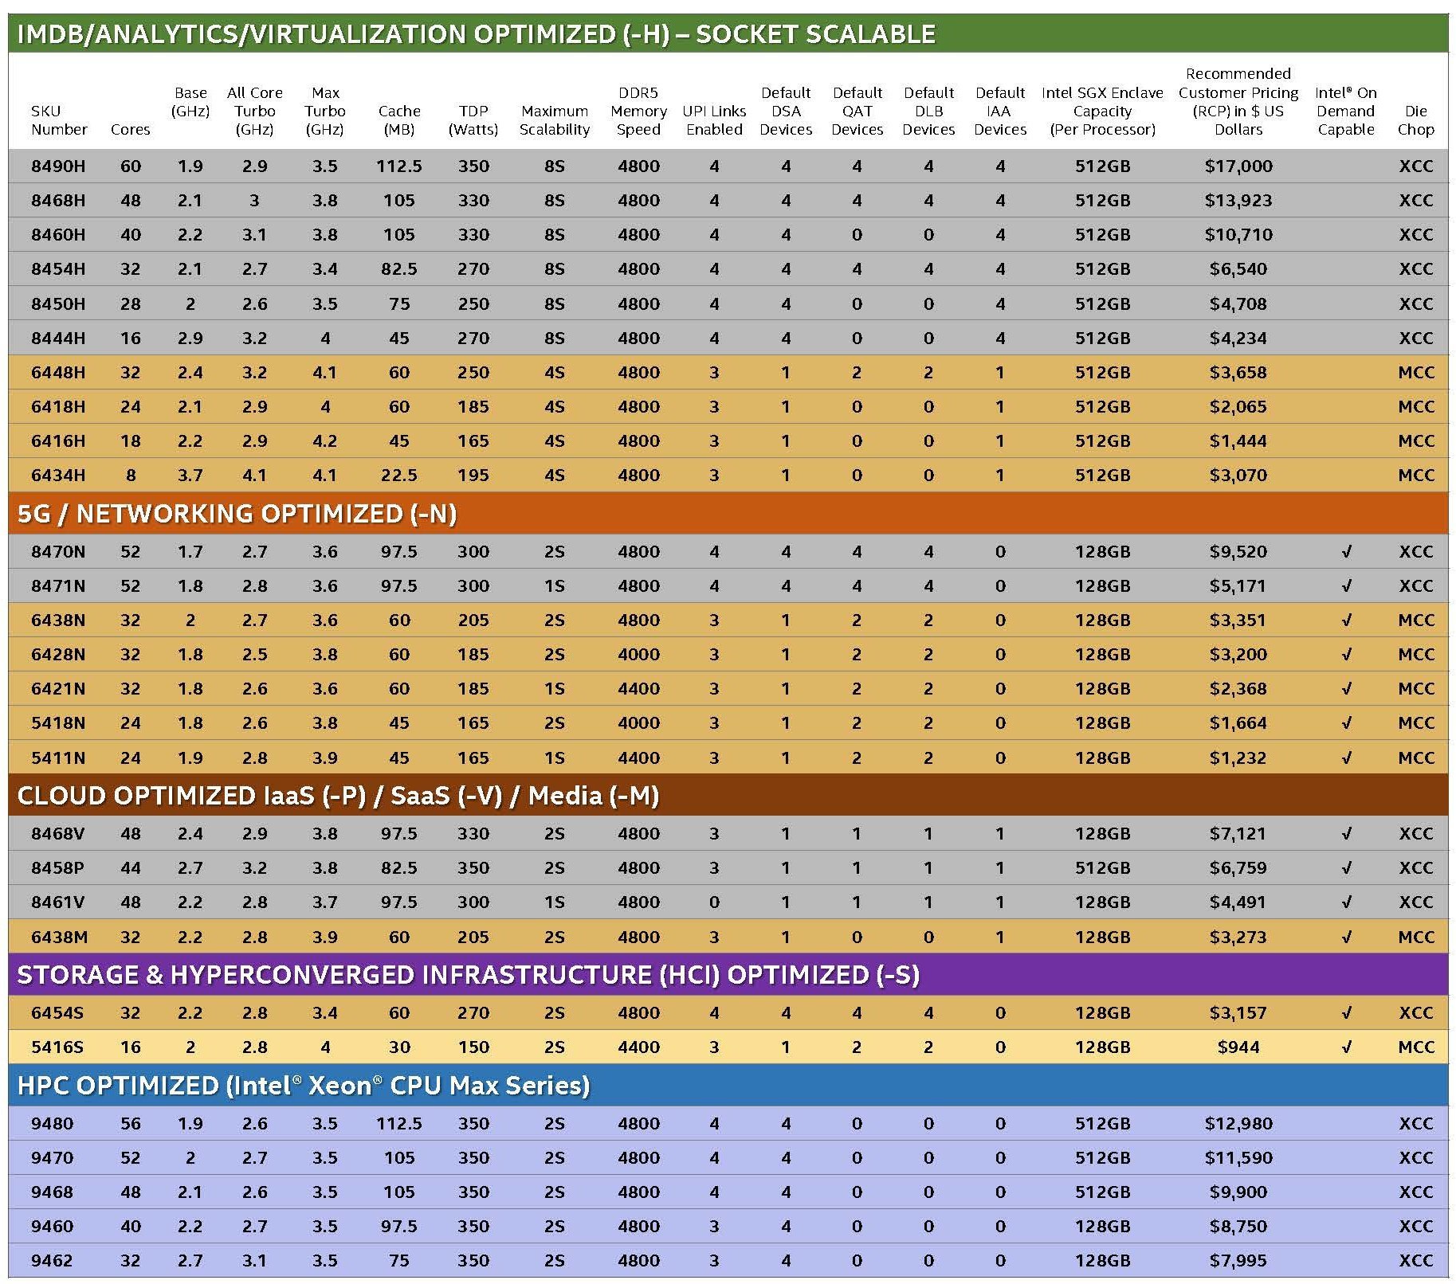This screenshot has height=1284, width=1456.
Task: Click the $17,000 price cell
Action: pyautogui.click(x=1238, y=166)
